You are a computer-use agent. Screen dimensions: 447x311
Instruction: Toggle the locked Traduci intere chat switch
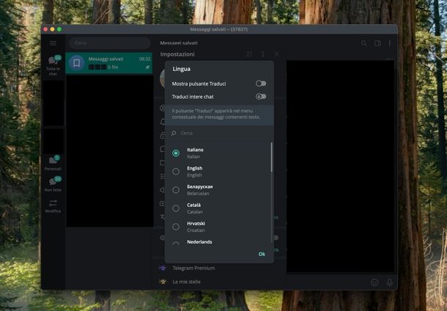click(261, 97)
